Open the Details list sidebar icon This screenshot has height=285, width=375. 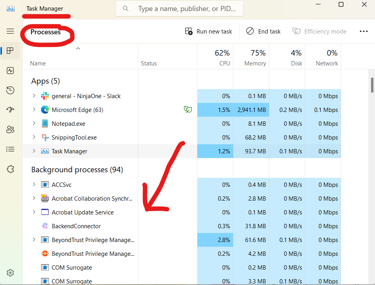point(10,149)
